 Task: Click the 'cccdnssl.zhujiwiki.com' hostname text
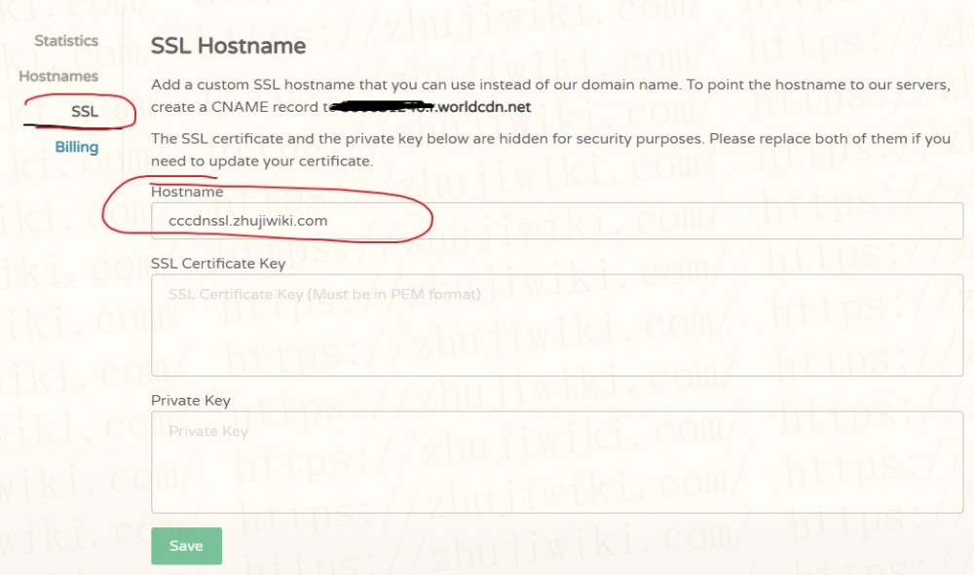(247, 222)
